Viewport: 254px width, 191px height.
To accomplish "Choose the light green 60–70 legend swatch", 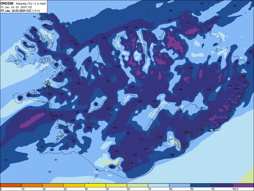I will click(x=137, y=185).
